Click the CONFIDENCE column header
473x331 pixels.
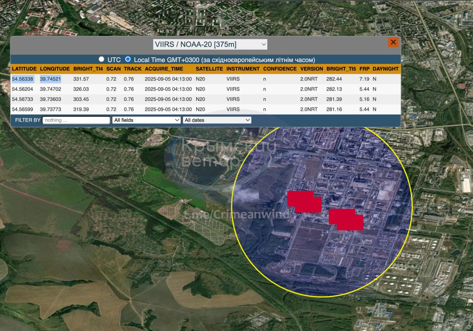pyautogui.click(x=280, y=69)
